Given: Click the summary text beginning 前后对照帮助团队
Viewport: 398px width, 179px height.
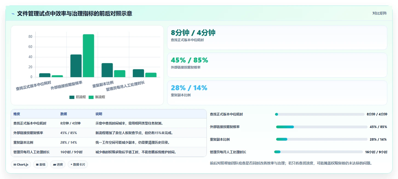Looking at the screenshot, I should pos(291,163).
